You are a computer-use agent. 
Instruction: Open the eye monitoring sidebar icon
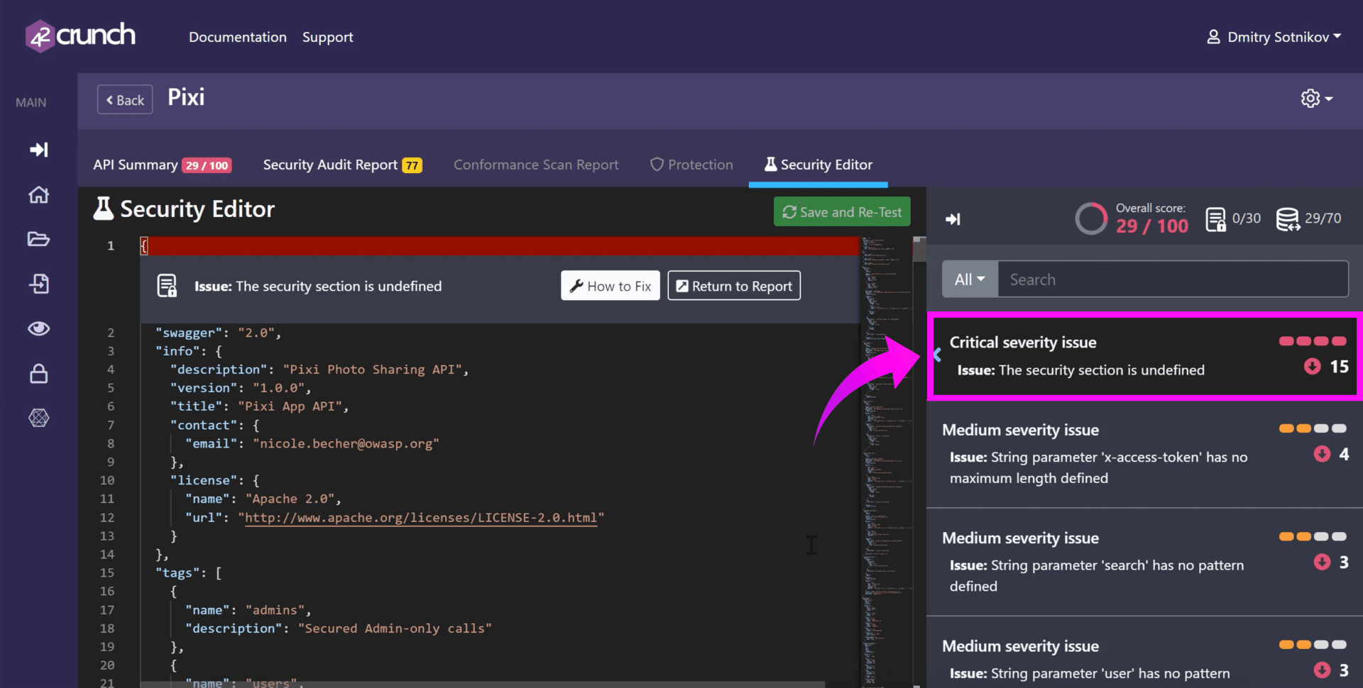click(x=39, y=328)
